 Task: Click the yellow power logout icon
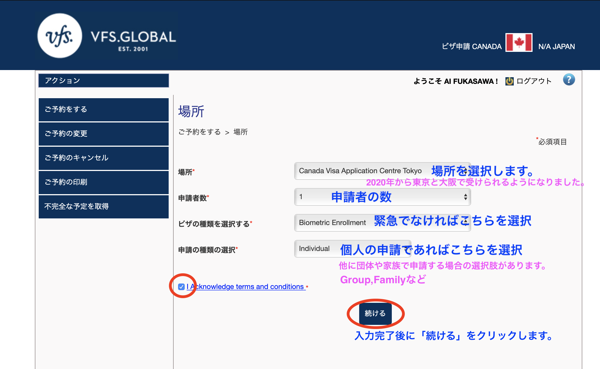(509, 81)
